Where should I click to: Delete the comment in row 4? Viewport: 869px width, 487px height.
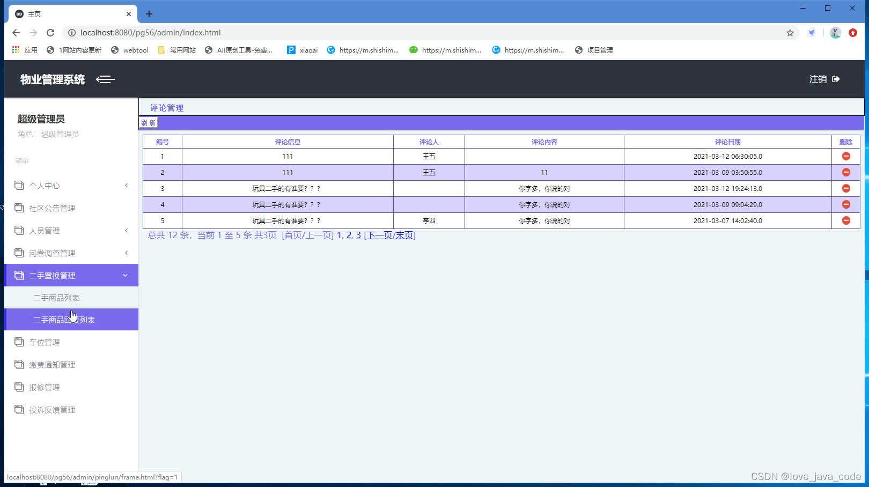click(846, 204)
